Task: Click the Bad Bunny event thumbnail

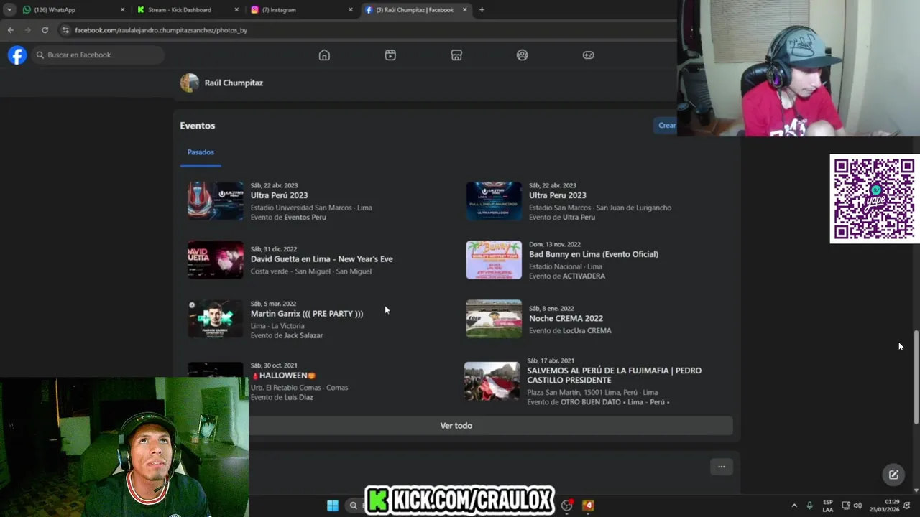Action: coord(494,260)
